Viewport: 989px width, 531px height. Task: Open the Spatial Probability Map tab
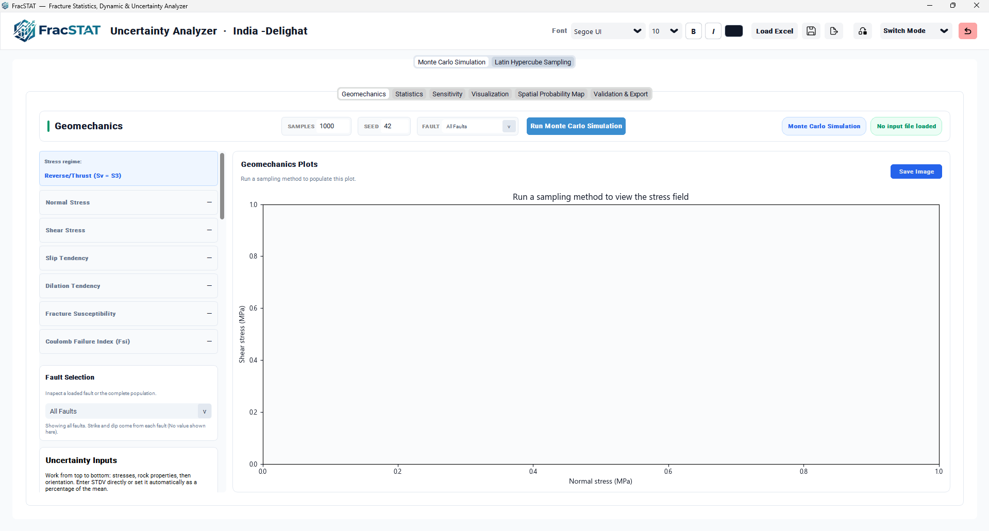pos(551,94)
